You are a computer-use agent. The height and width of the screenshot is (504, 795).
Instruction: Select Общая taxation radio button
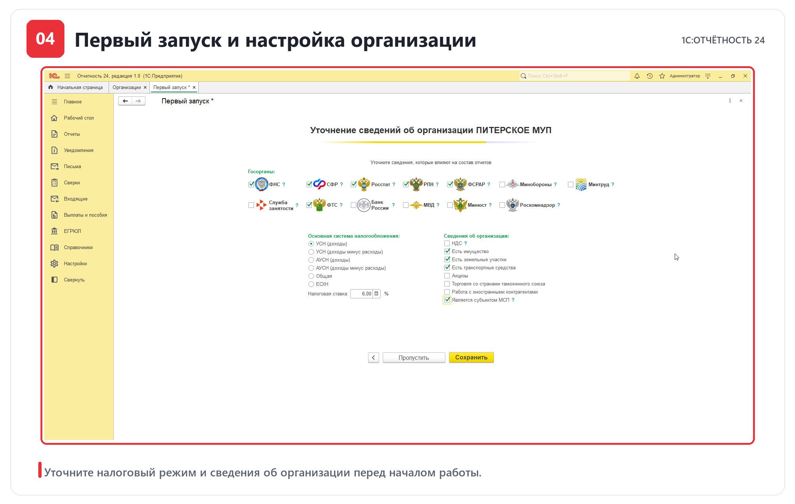[x=311, y=276]
